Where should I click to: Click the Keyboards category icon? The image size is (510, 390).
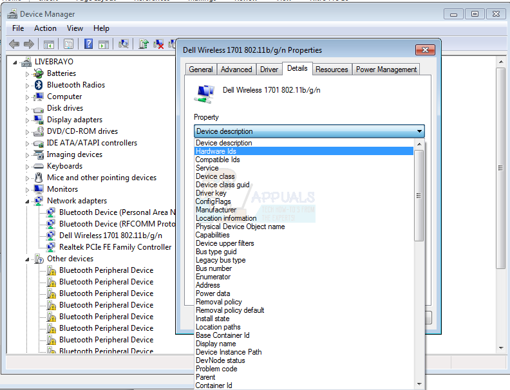coord(39,166)
